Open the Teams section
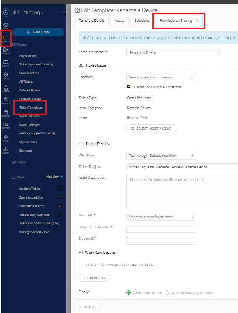The image size is (238, 313). 19,162
